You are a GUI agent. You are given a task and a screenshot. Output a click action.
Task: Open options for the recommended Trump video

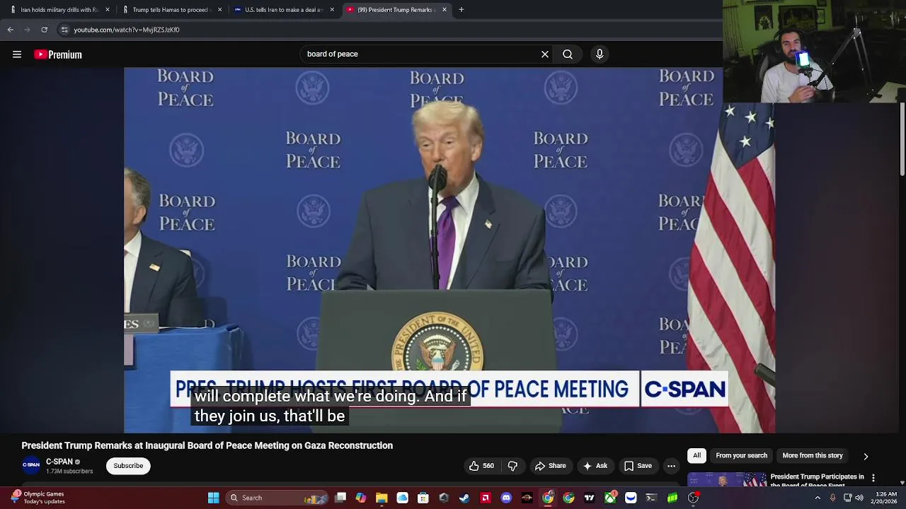pyautogui.click(x=873, y=478)
